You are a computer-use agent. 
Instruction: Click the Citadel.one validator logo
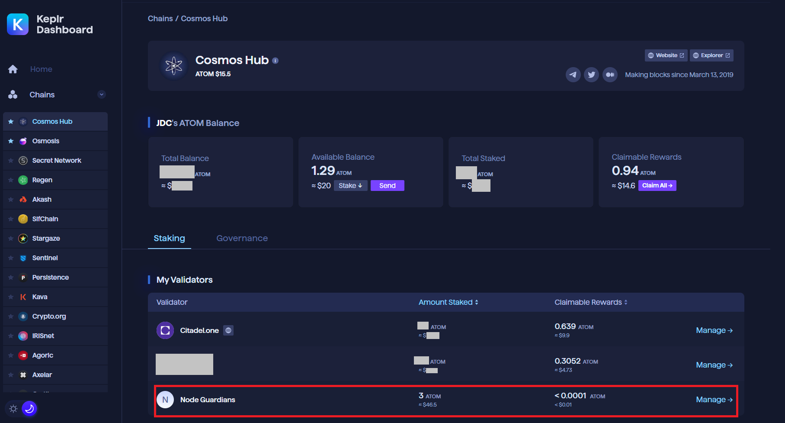(165, 330)
